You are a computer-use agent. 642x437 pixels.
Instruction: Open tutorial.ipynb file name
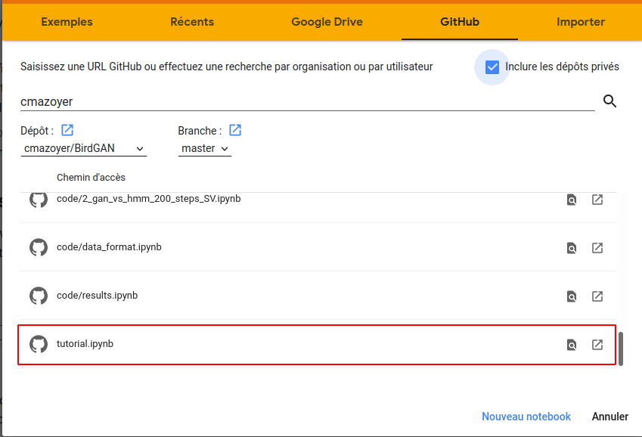[85, 343]
